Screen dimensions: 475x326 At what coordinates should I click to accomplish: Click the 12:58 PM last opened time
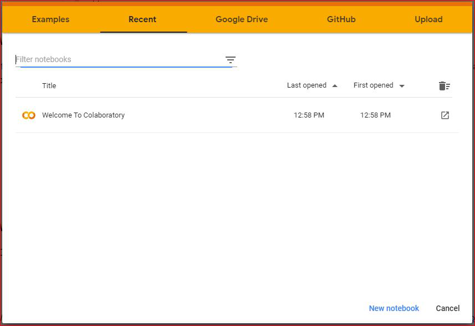click(309, 115)
